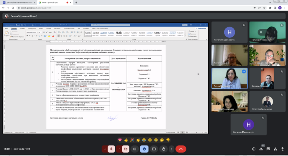Click the share page icon in Chrome

(259, 8)
